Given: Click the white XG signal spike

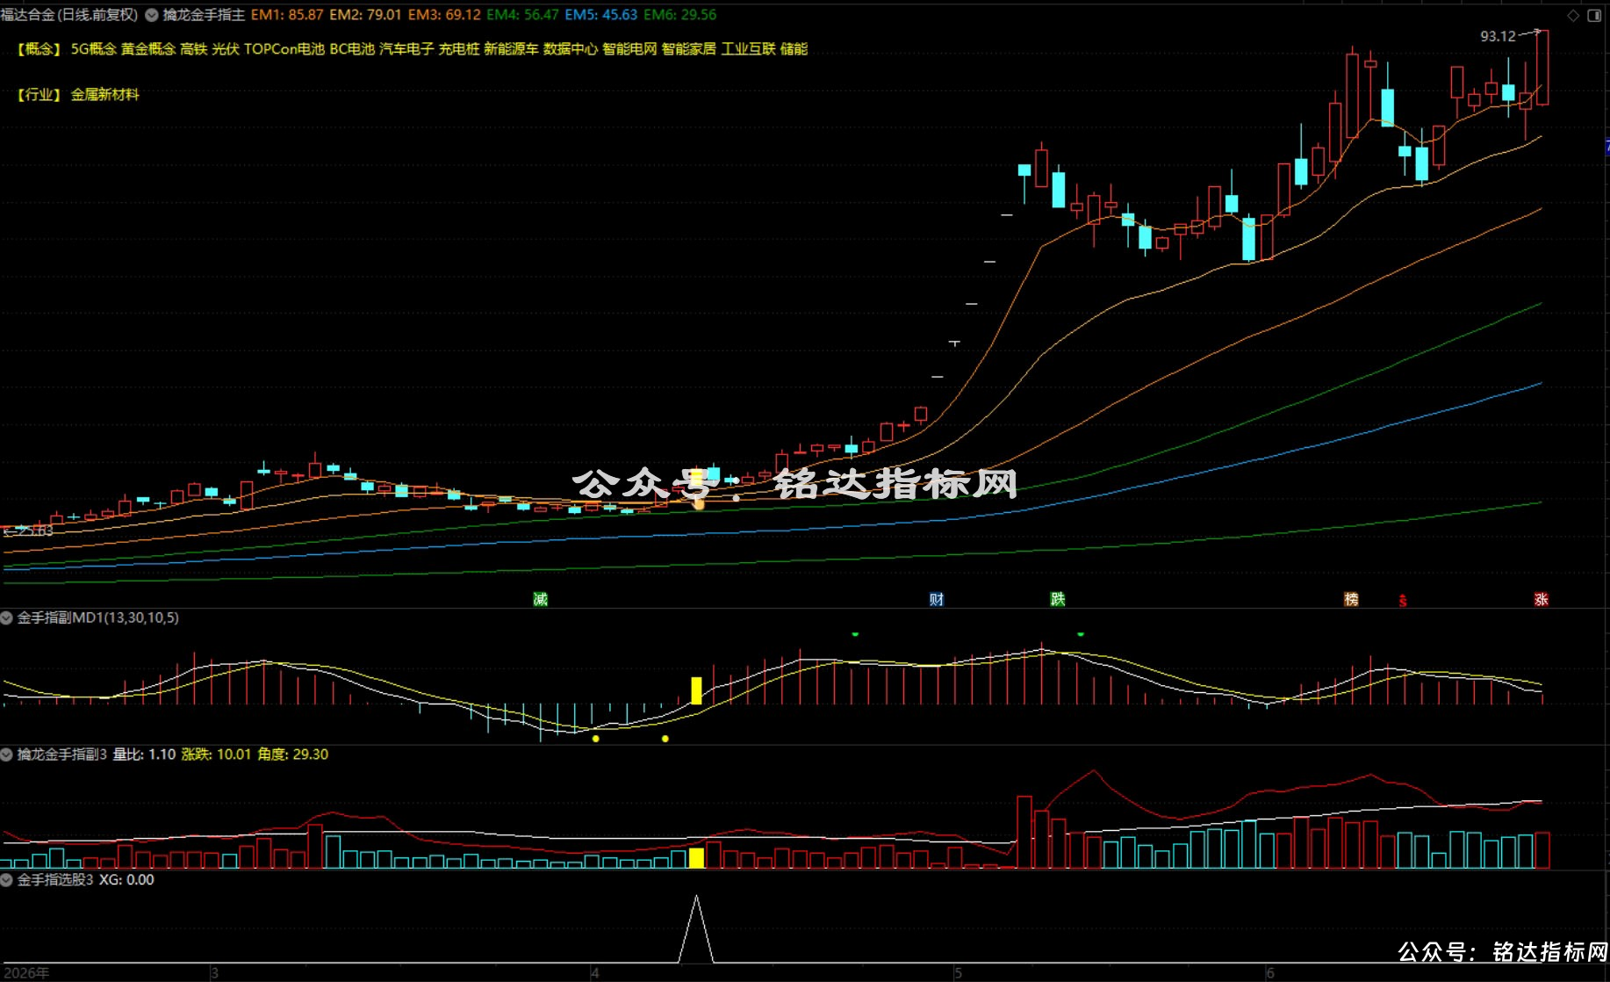Looking at the screenshot, I should tap(696, 929).
